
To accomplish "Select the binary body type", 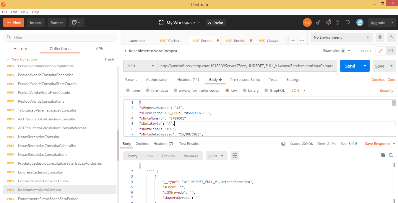I will click(245, 91).
